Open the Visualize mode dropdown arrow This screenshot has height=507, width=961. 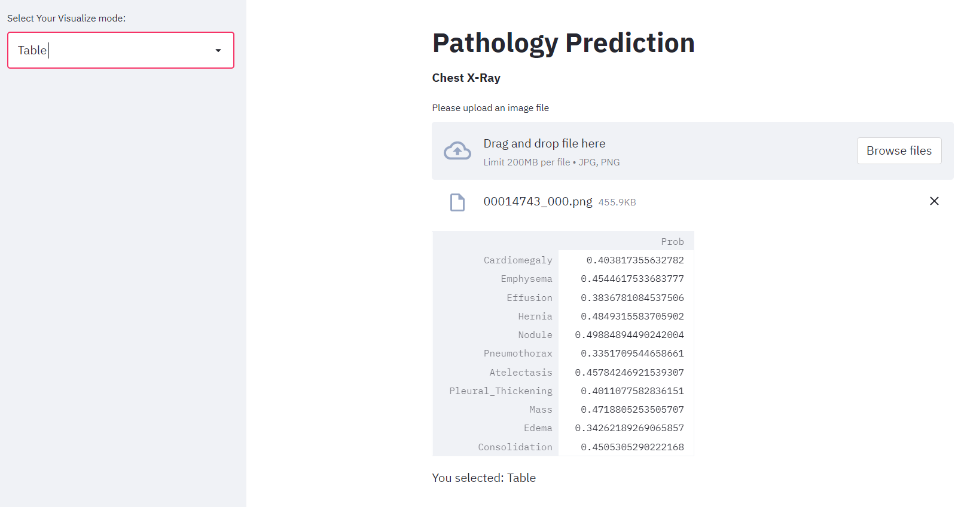point(218,51)
